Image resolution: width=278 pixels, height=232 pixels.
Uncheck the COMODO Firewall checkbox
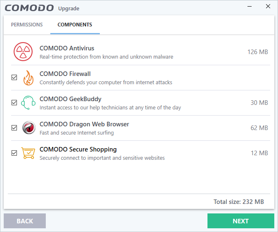click(x=14, y=78)
